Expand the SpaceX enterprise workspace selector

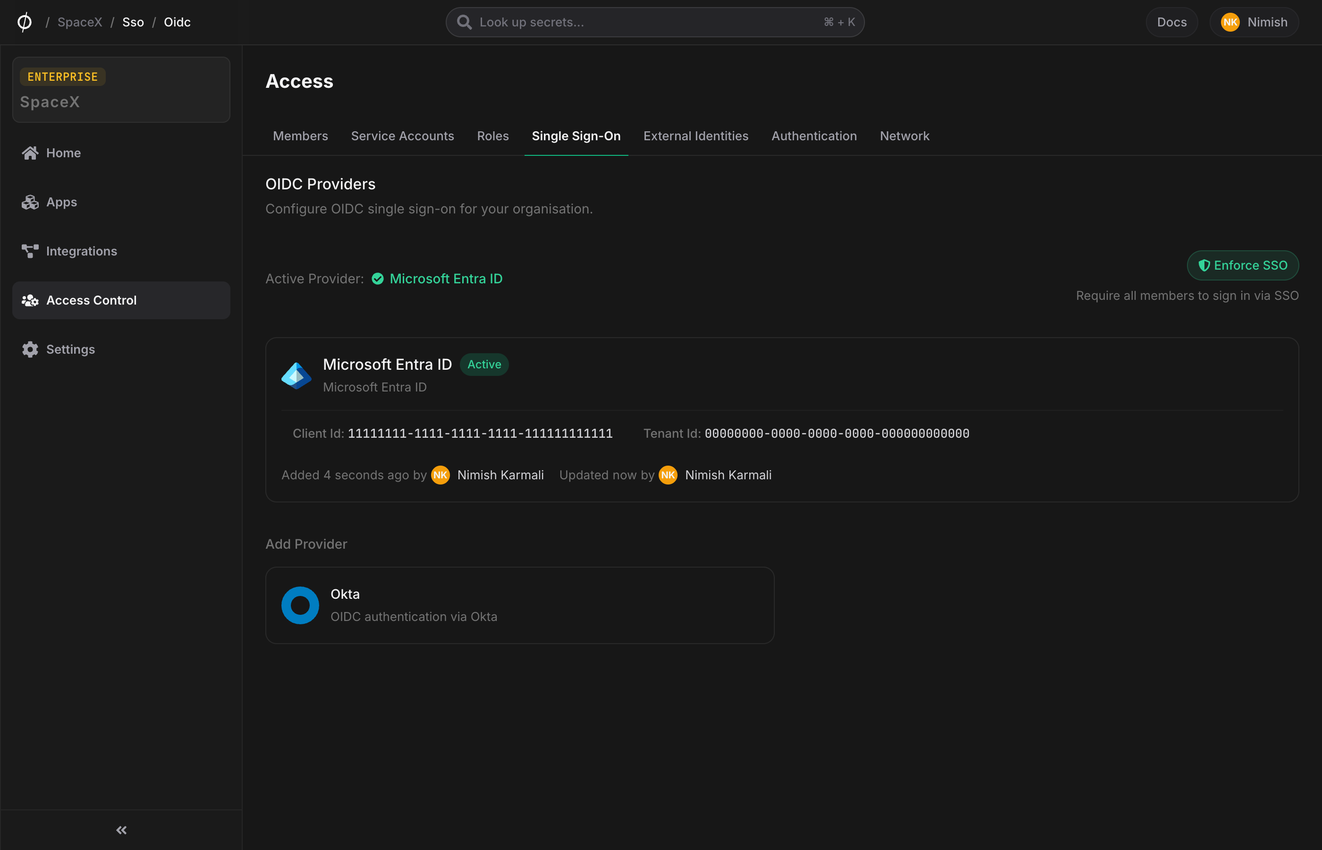(121, 89)
